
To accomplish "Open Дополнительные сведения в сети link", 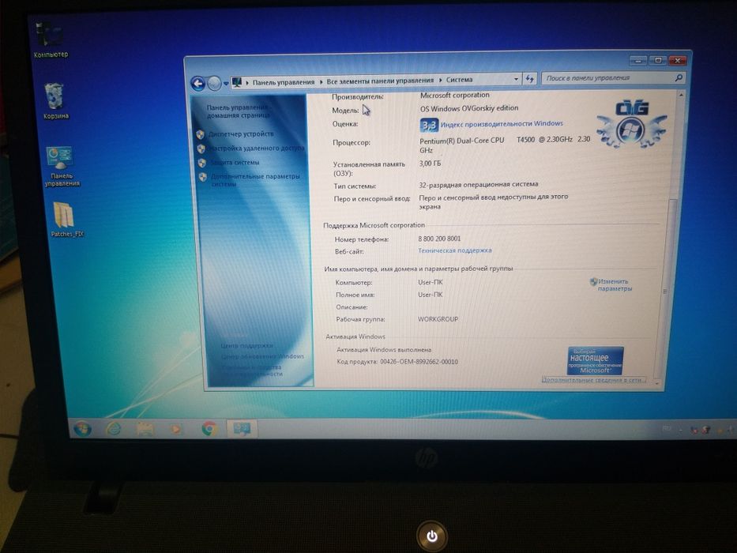I will click(593, 380).
